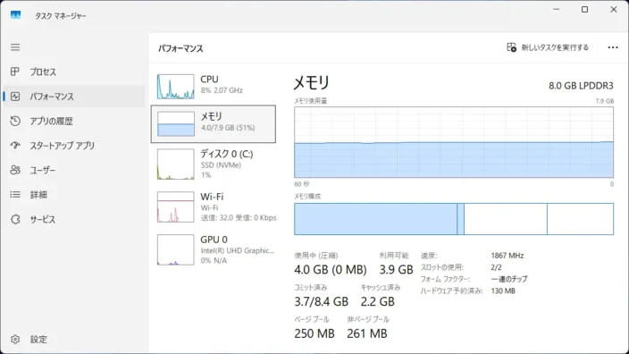Maximize the Task Manager window
The width and height of the screenshot is (629, 354).
(585, 9)
